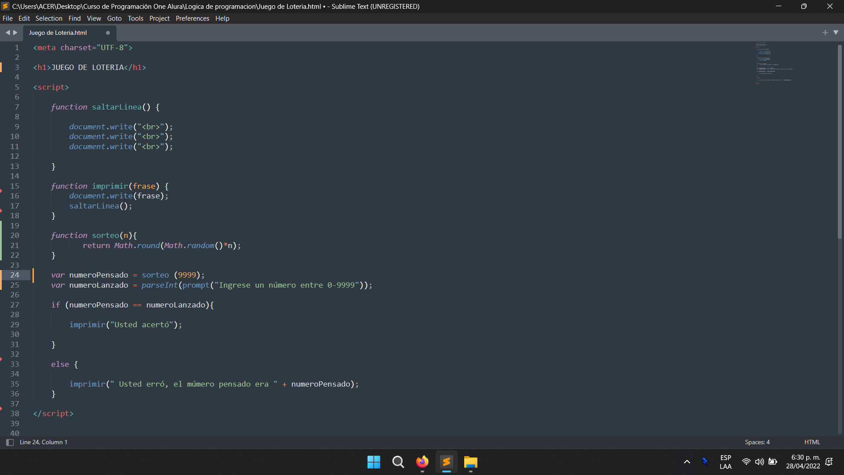Click Math.round in return statement

click(x=137, y=246)
